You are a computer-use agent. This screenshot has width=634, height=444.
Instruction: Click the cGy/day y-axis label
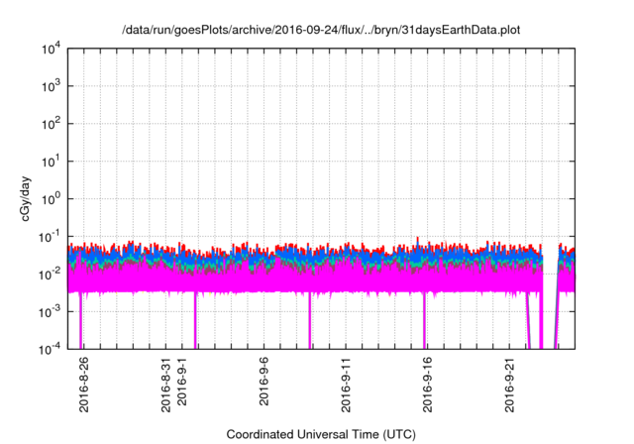tap(26, 198)
